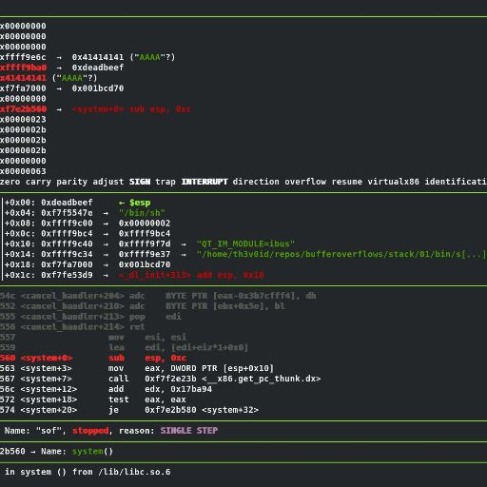Screen dimensions: 487x487
Task: Click the bold SIGN flag
Action: click(x=140, y=182)
